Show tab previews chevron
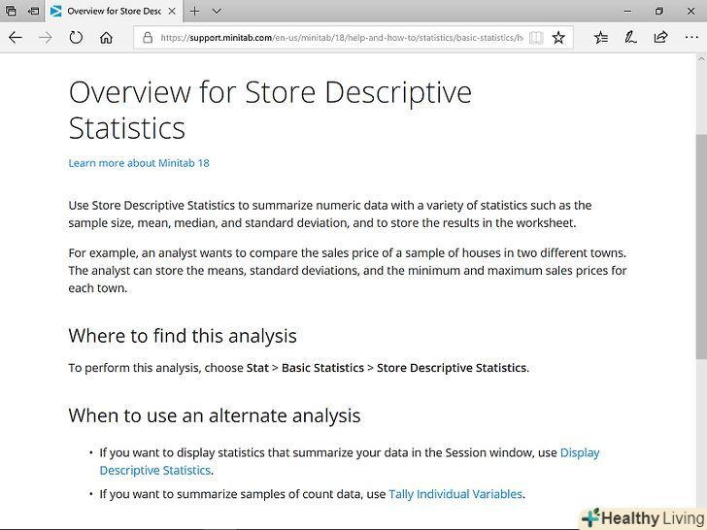 point(217,12)
